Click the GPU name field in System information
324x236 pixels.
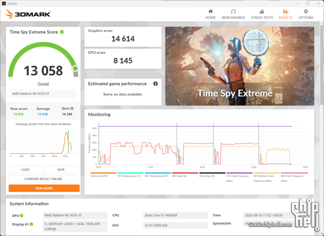coord(75,216)
